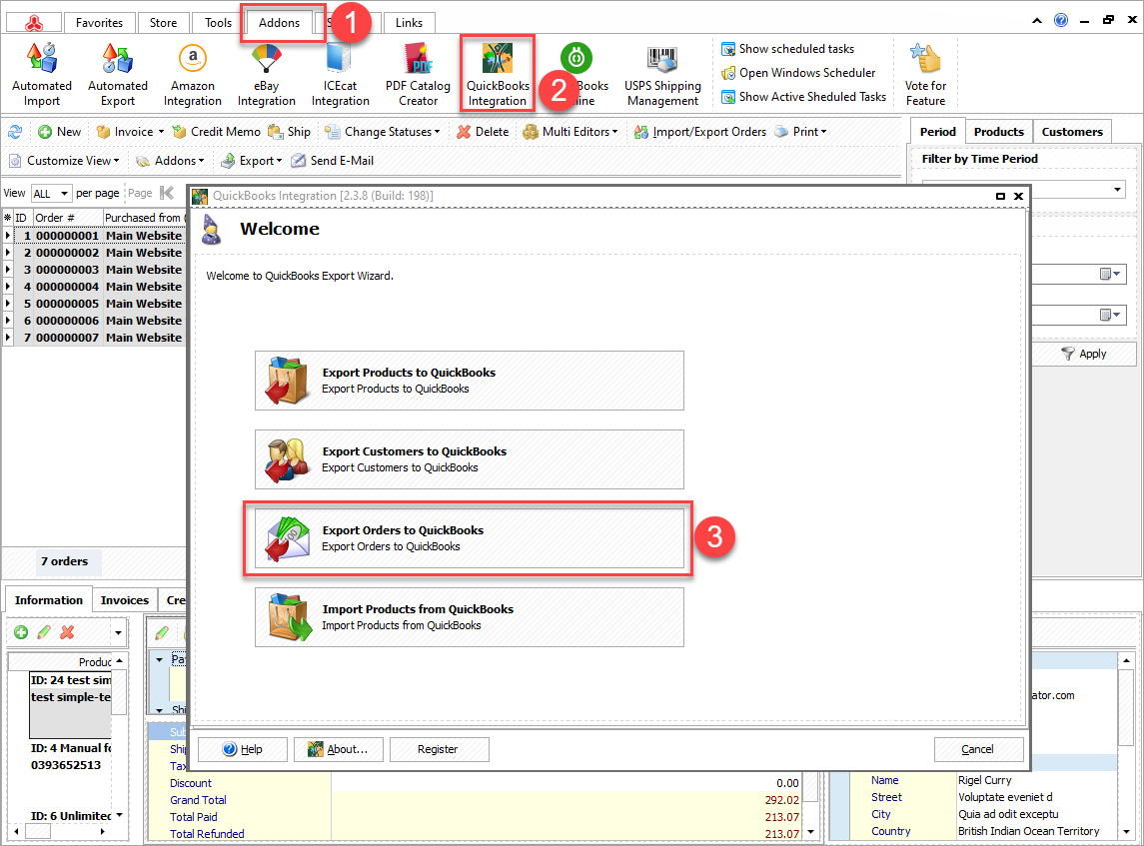Select the Customers filter tab
The width and height of the screenshot is (1144, 846).
click(1072, 132)
